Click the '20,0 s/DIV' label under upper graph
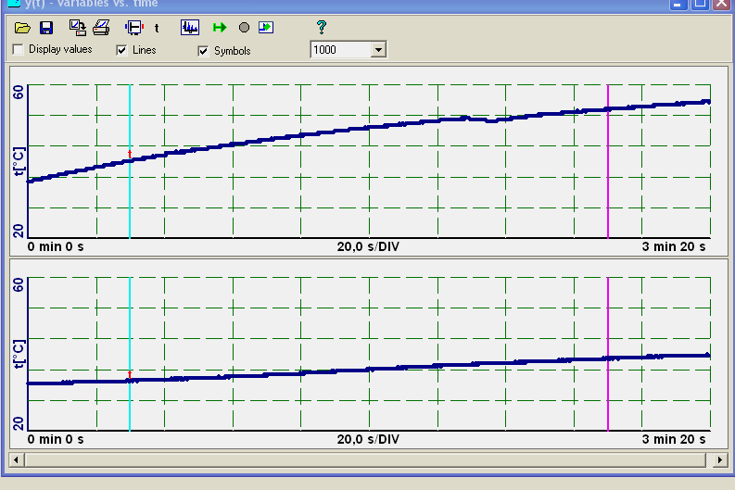The height and width of the screenshot is (490, 735). click(x=368, y=247)
